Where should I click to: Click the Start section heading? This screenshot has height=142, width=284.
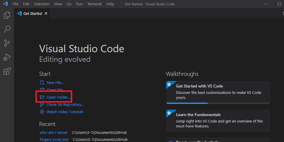point(45,74)
